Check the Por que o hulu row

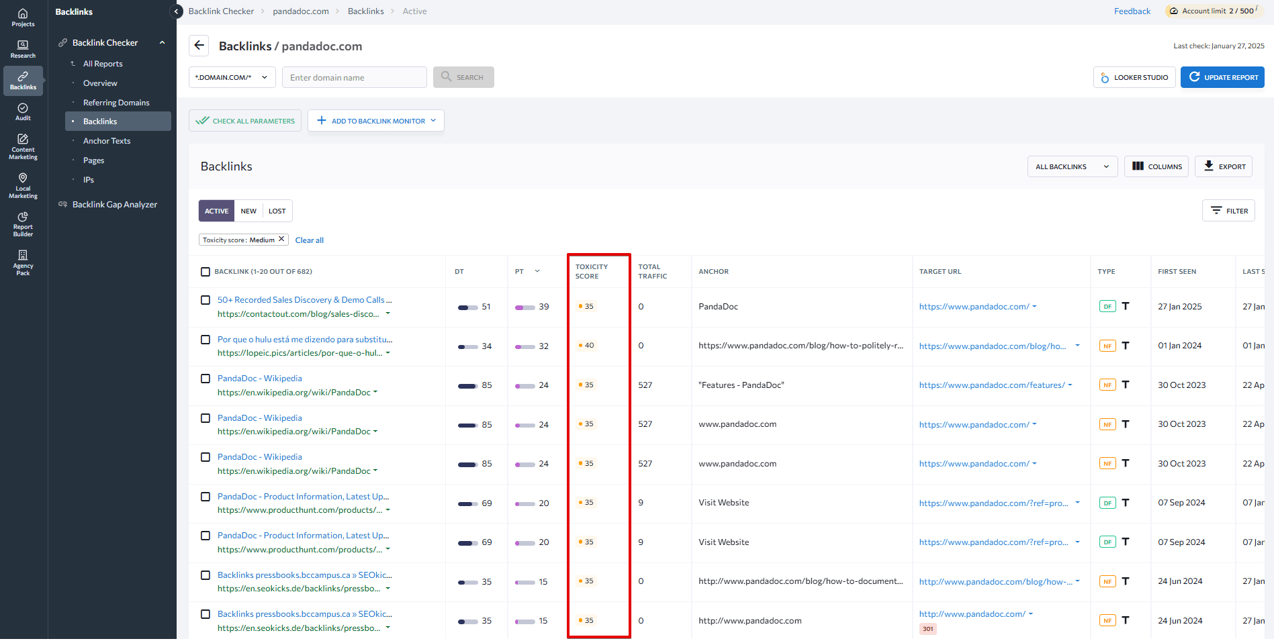(x=206, y=340)
